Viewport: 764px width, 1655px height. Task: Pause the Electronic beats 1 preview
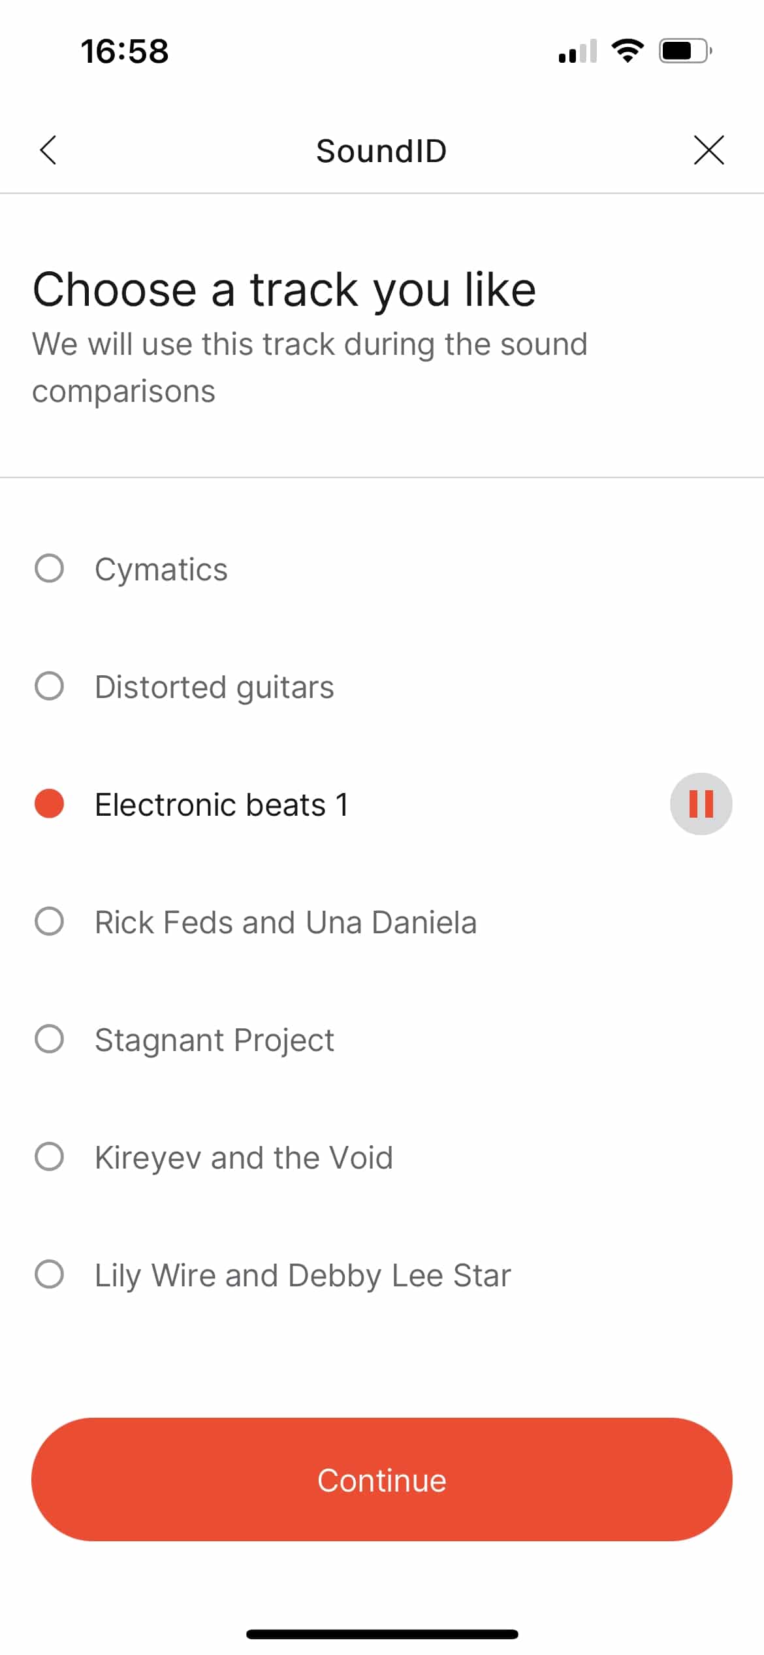coord(701,804)
